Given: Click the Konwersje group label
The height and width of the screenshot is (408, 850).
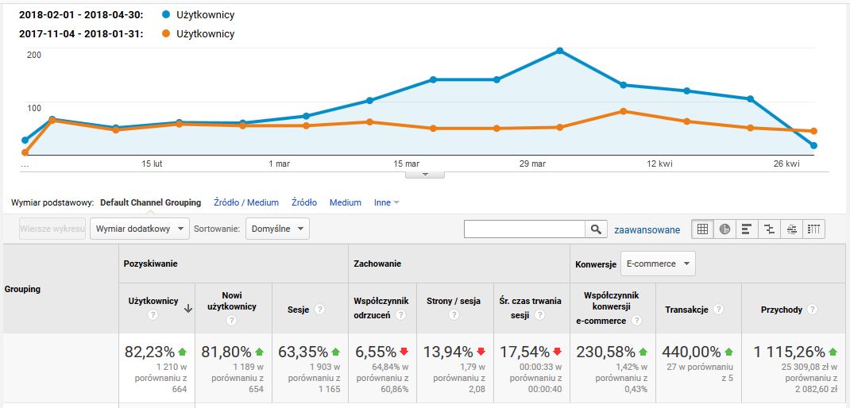Looking at the screenshot, I should [x=596, y=264].
